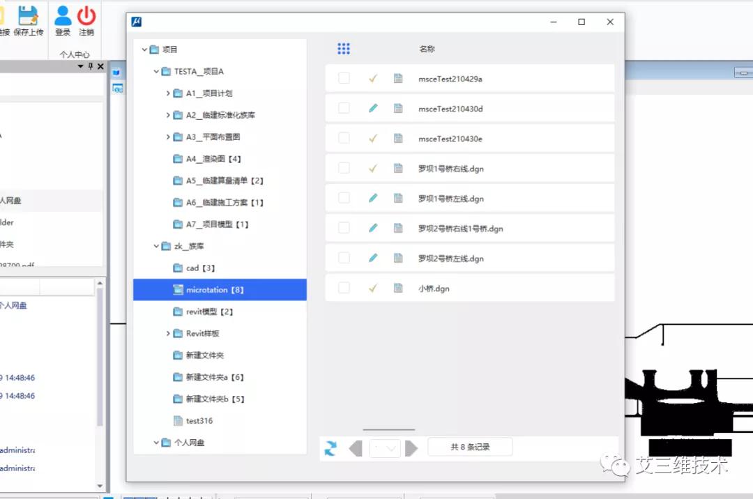Expand the Revit样板 tree node
753x499 pixels.
point(167,333)
